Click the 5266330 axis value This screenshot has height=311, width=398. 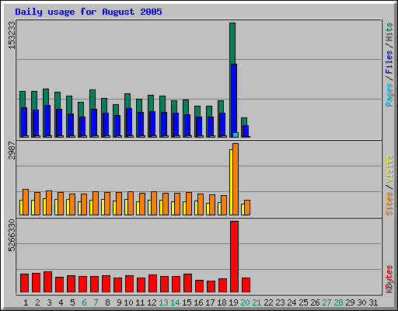pyautogui.click(x=12, y=236)
